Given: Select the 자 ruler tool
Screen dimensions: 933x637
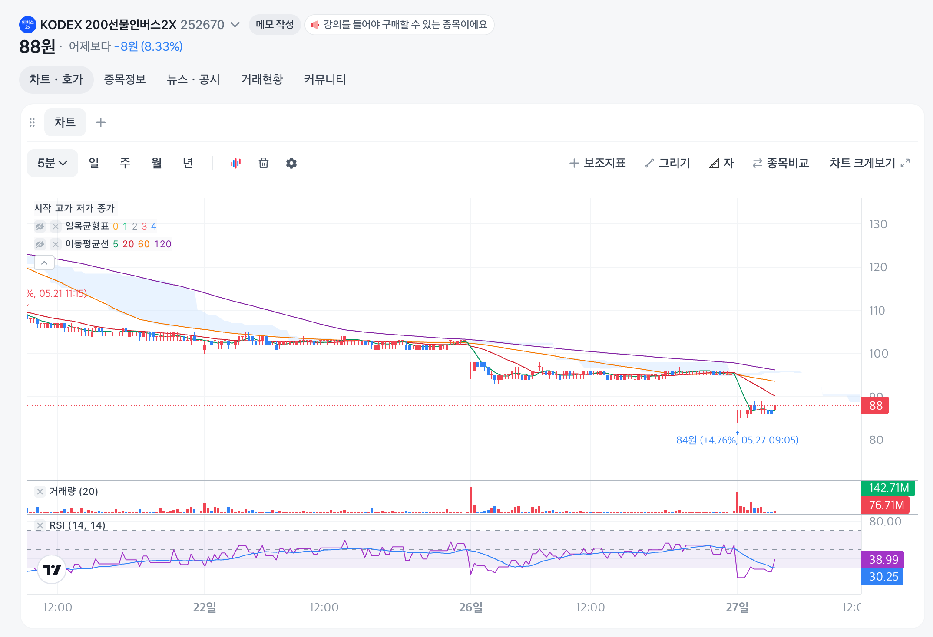Looking at the screenshot, I should 721,163.
